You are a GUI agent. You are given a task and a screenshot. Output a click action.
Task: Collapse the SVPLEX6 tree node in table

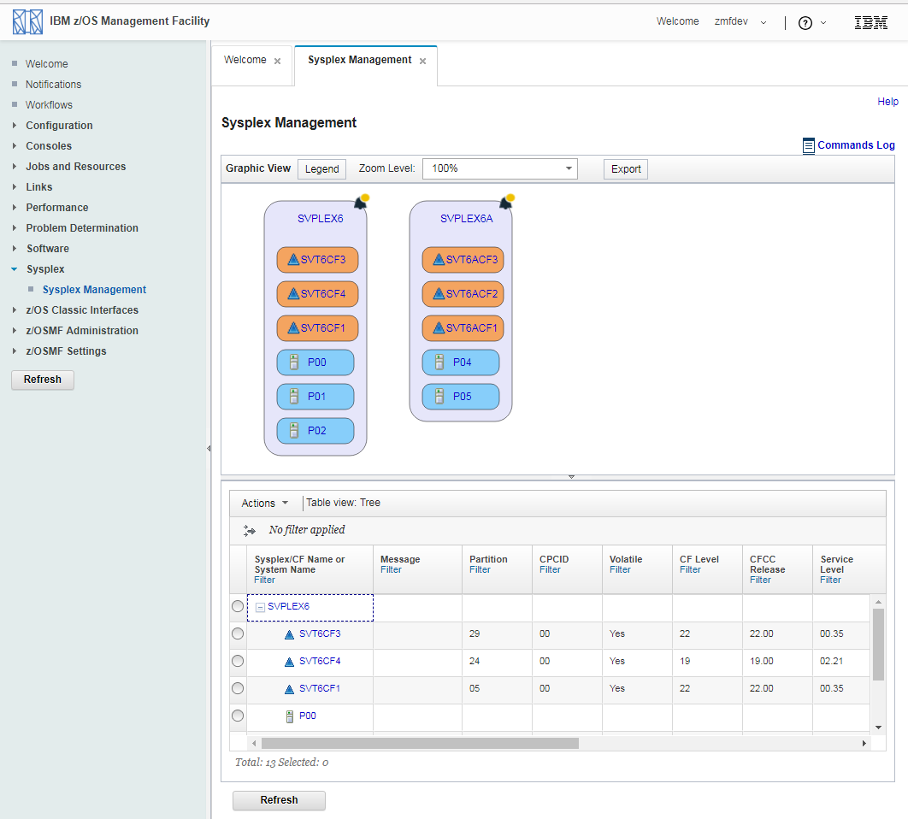[x=261, y=607]
